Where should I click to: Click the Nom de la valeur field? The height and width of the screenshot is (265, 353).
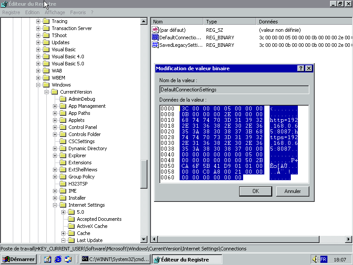[234, 90]
